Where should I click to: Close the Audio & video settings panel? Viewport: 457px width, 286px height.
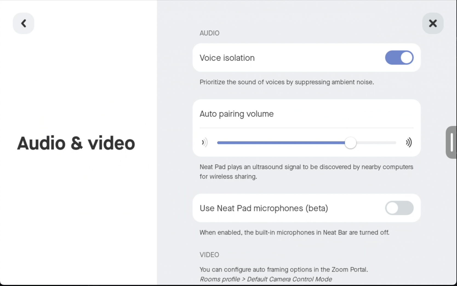click(x=433, y=23)
